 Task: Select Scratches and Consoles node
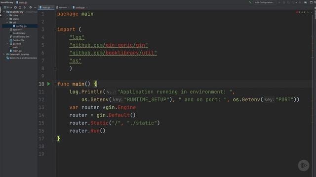pyautogui.click(x=21, y=58)
